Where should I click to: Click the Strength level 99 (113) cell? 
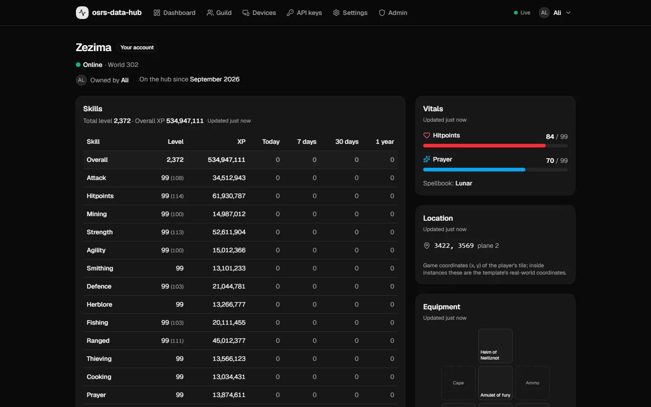click(x=172, y=232)
